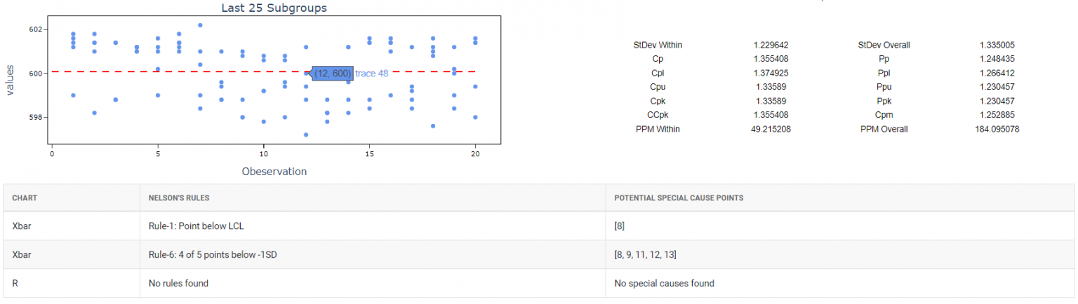Click the 'Last 25 Subgroups' chart title

point(274,8)
